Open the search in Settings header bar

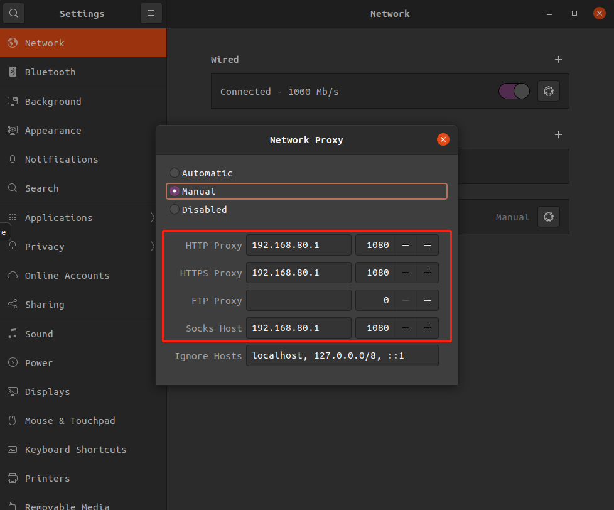[13, 13]
